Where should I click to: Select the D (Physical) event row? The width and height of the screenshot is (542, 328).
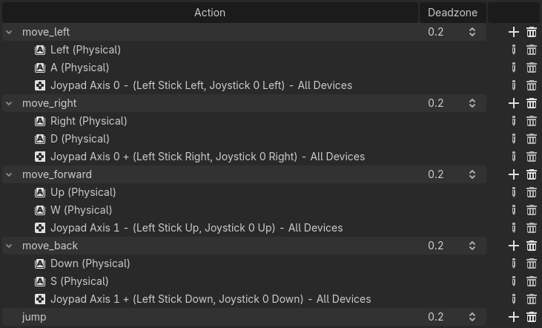coord(79,139)
